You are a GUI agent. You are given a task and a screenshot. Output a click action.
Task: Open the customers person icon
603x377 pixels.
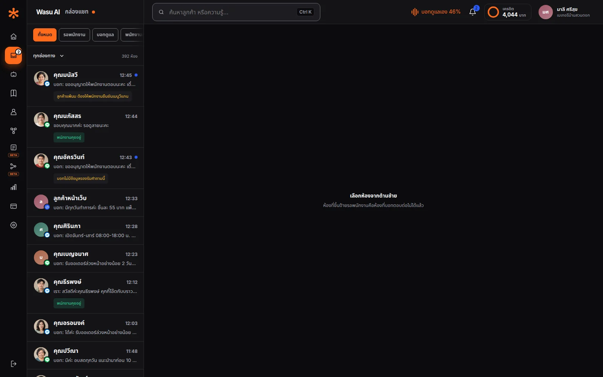point(14,112)
